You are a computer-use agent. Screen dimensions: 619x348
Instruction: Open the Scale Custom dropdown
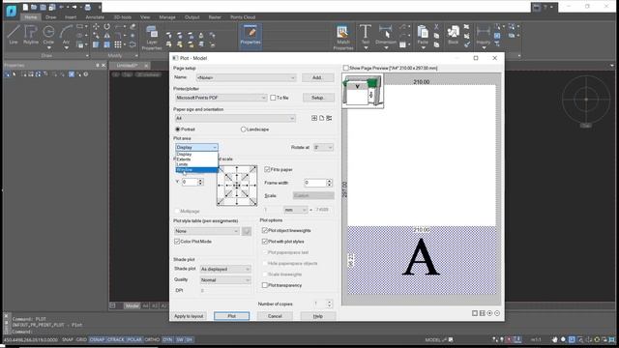[313, 195]
